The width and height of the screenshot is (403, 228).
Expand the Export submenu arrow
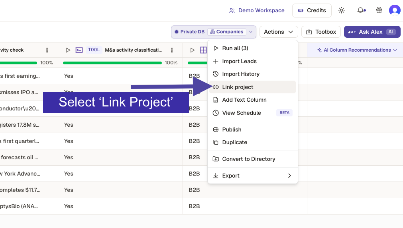pyautogui.click(x=289, y=176)
